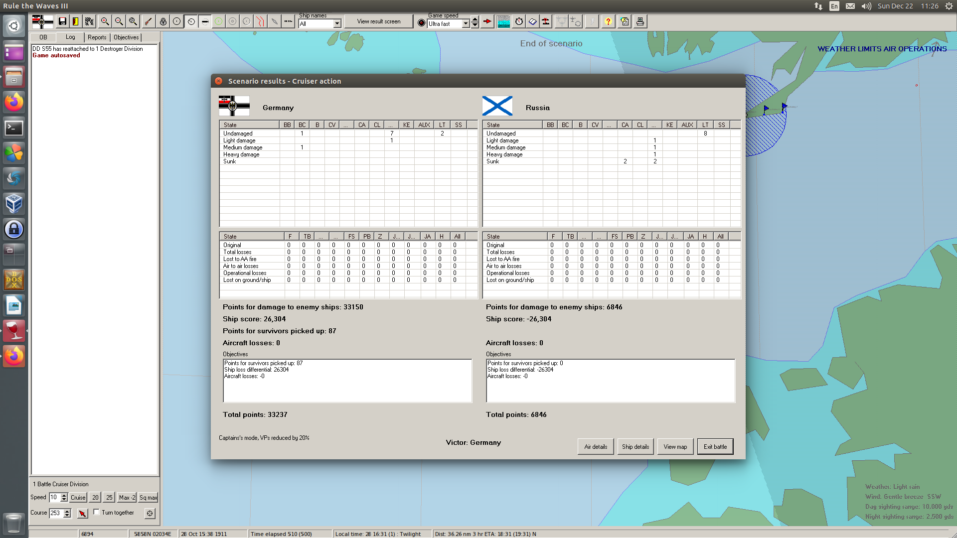
Task: Click the volume icon in system tray
Action: 867,6
